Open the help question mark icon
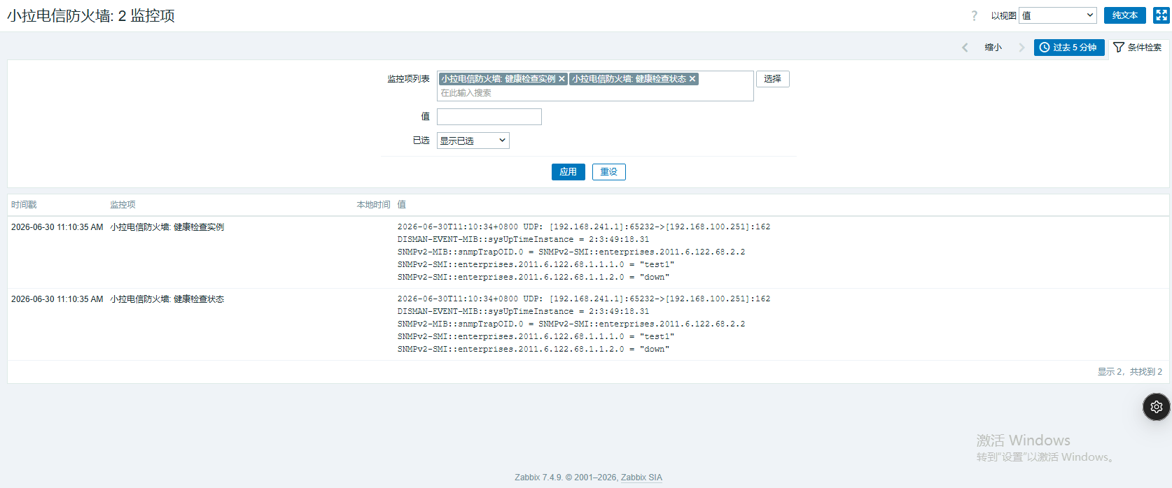 (974, 15)
